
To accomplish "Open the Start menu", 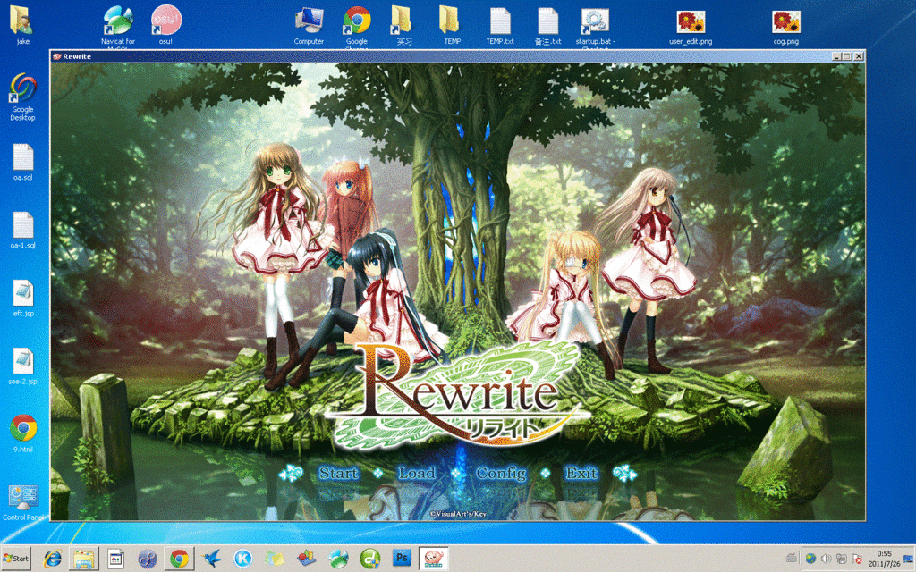I will [x=16, y=559].
